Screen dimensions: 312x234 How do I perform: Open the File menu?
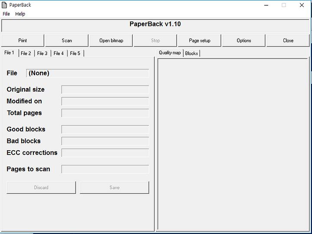click(x=6, y=14)
